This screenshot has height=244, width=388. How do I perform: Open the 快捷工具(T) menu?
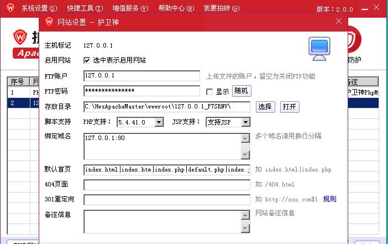(85, 8)
